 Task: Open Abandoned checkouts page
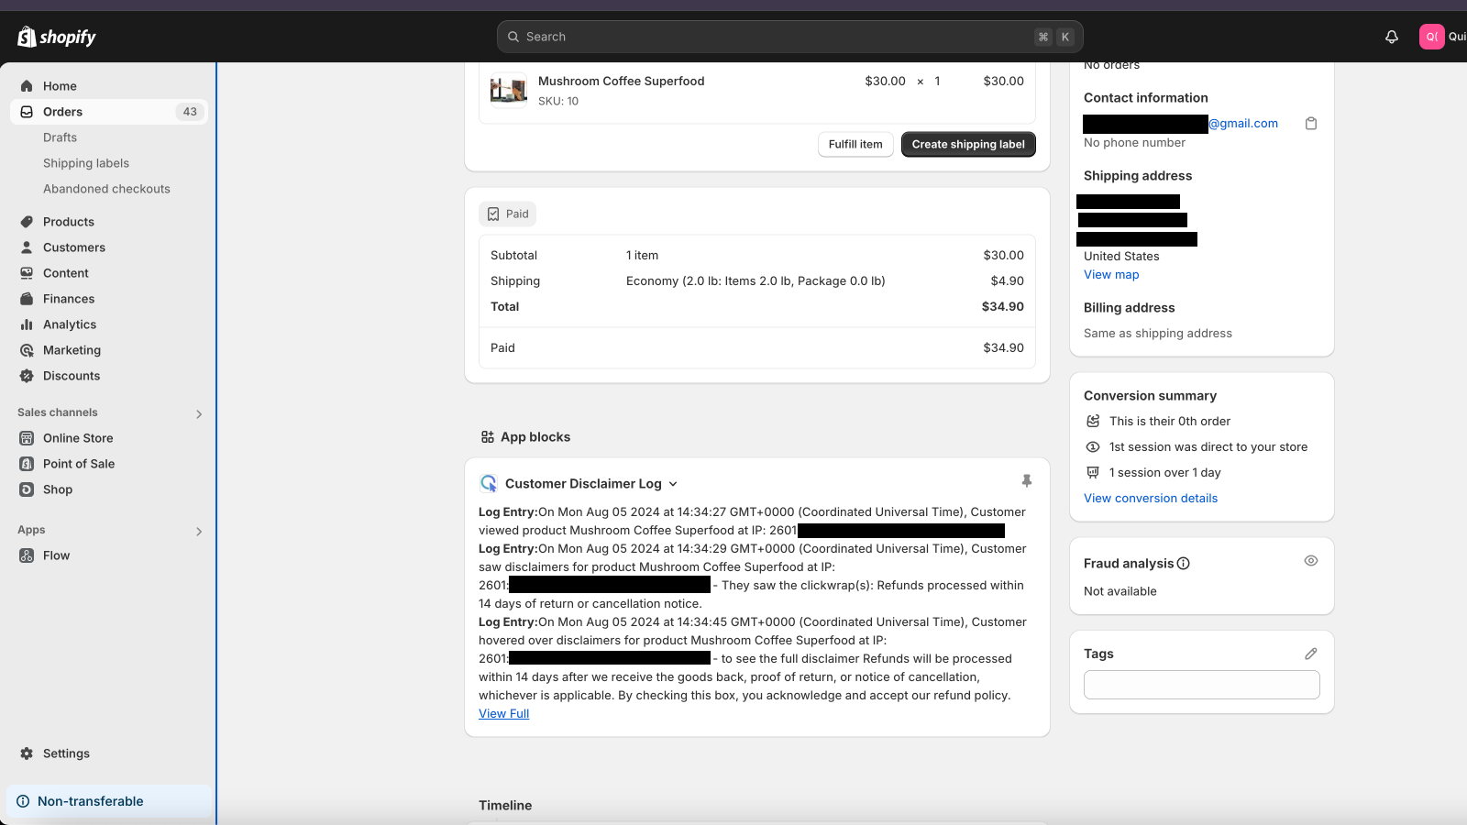pos(106,189)
